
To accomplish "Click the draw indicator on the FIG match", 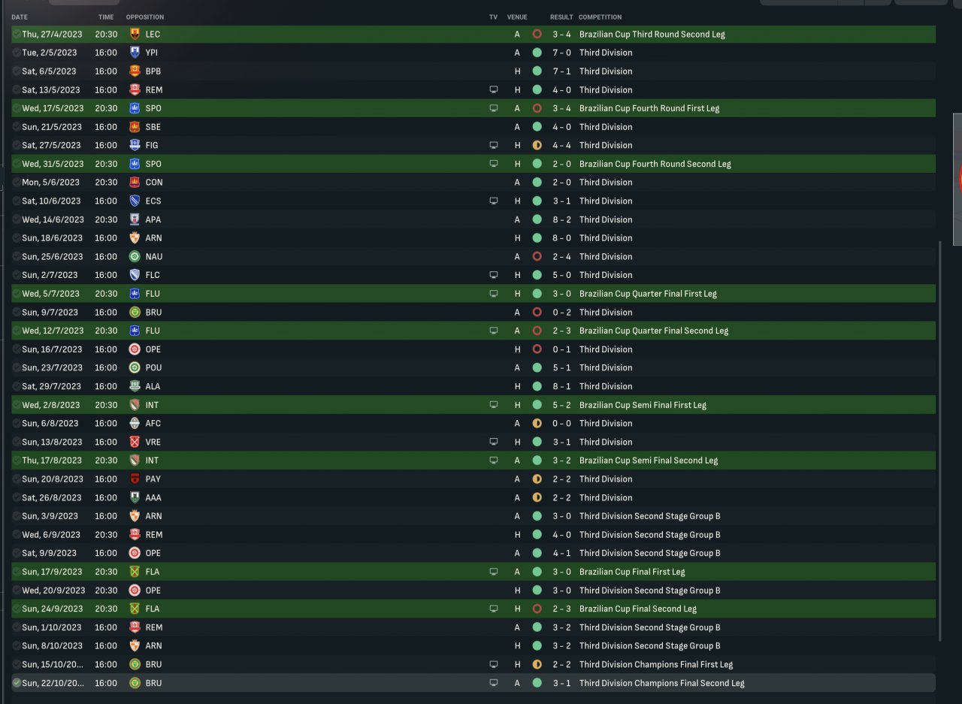I will [537, 145].
